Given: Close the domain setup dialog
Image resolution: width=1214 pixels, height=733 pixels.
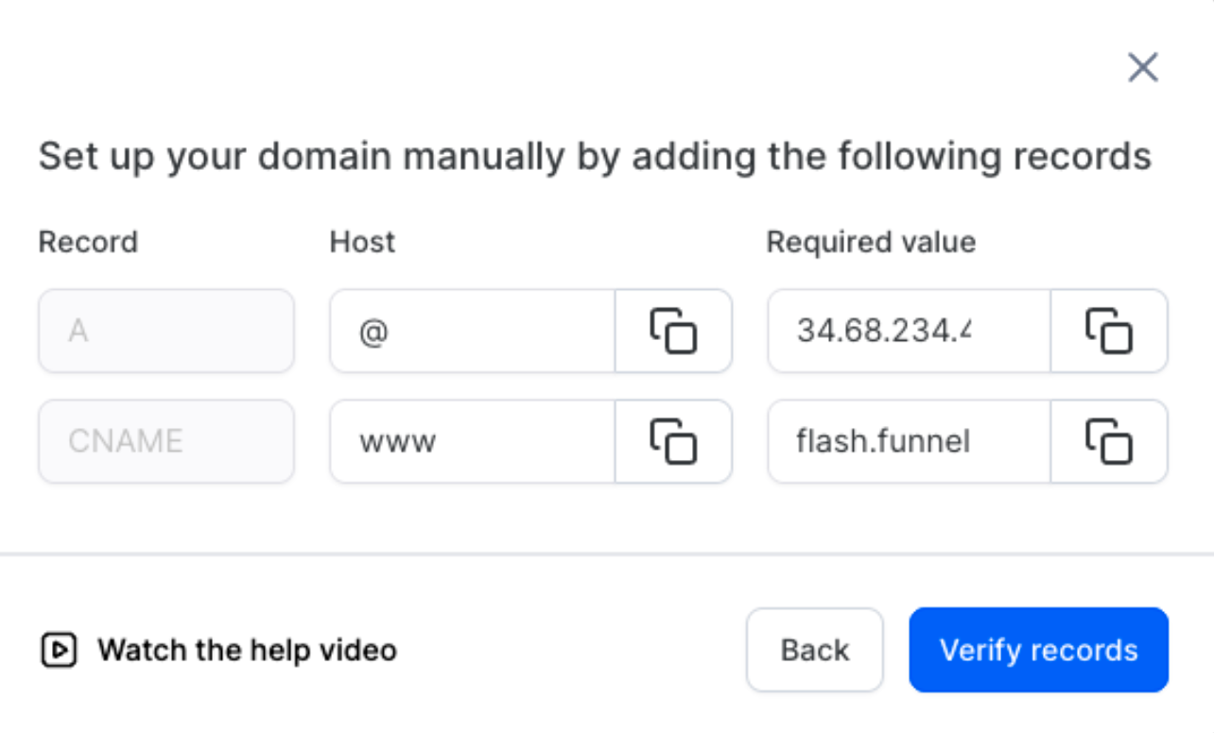Looking at the screenshot, I should point(1143,67).
